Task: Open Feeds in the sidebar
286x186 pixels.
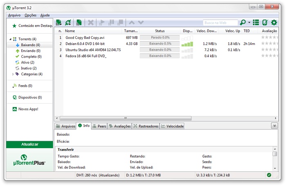Action: pyautogui.click(x=25, y=86)
